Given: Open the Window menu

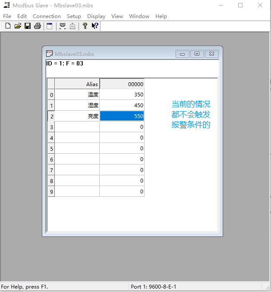Looking at the screenshot, I should tap(139, 16).
